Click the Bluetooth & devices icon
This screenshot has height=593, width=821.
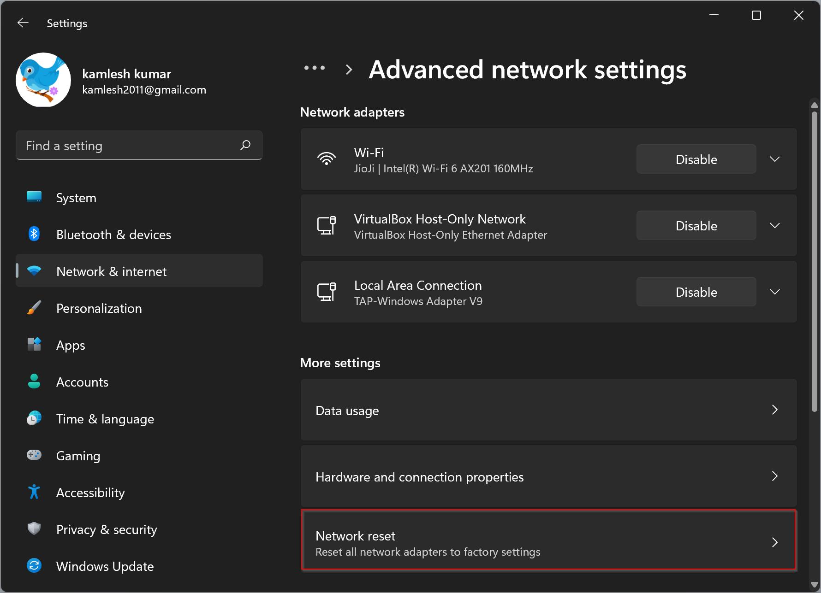point(34,234)
